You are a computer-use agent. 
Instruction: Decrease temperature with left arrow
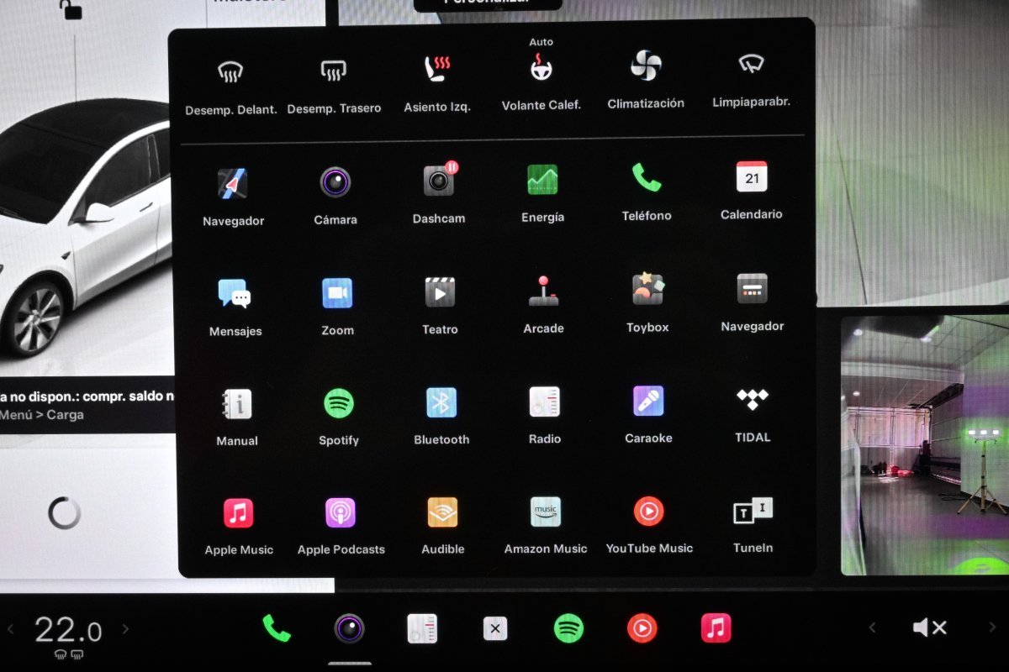[11, 628]
